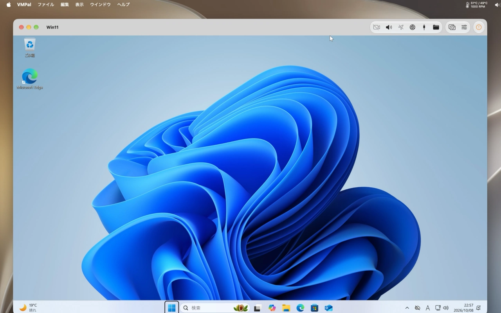Launch Microsoft Edge from the taskbar
This screenshot has width=501, height=313.
pyautogui.click(x=300, y=308)
